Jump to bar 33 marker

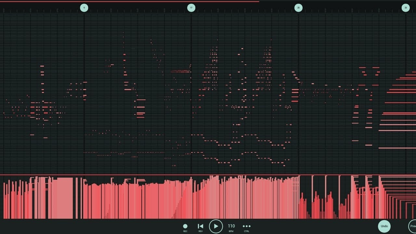tap(406, 8)
